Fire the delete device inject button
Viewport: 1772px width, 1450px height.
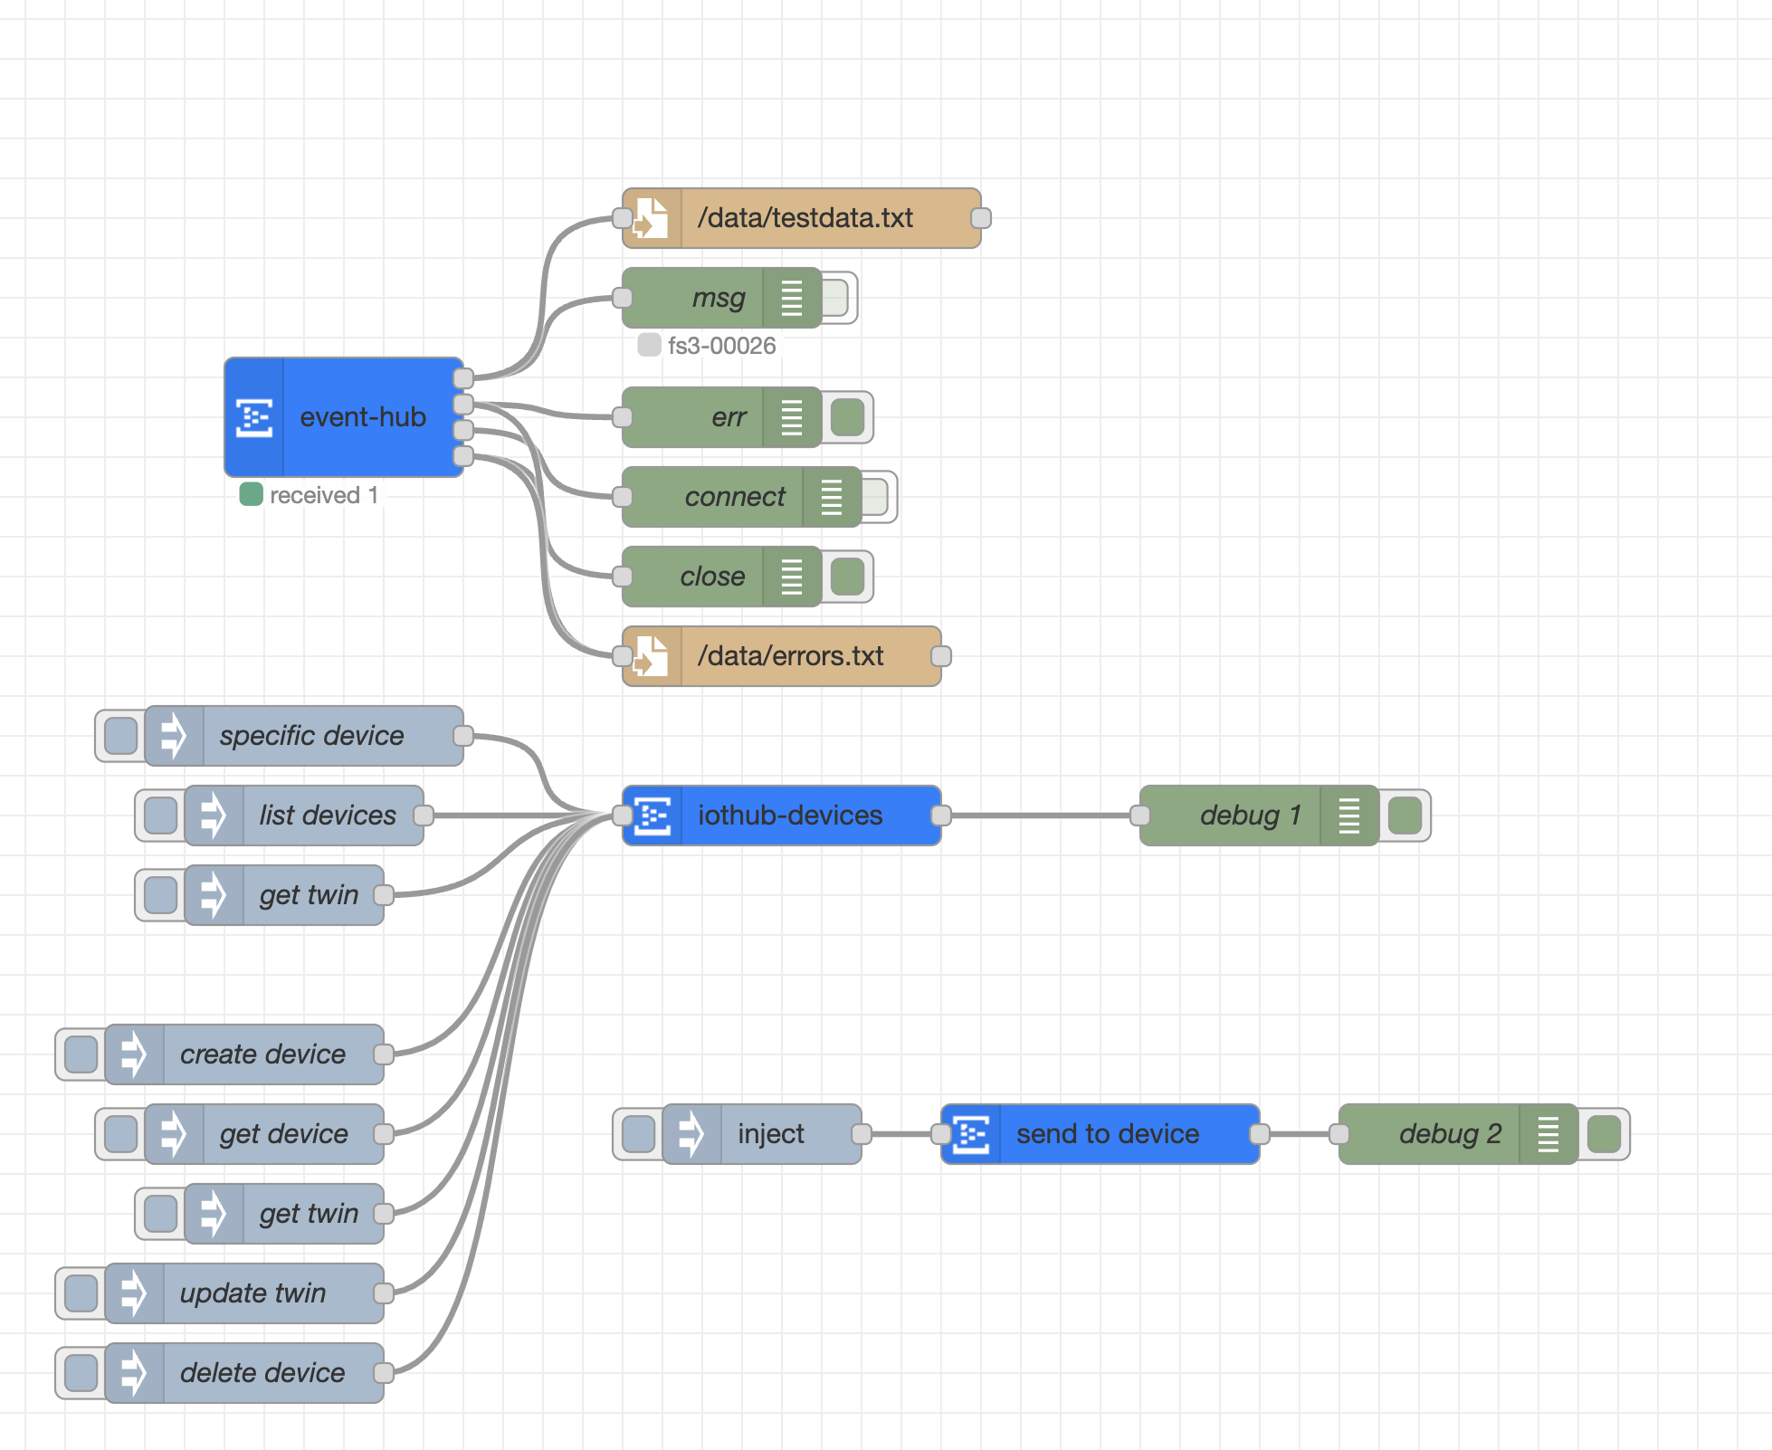(81, 1373)
